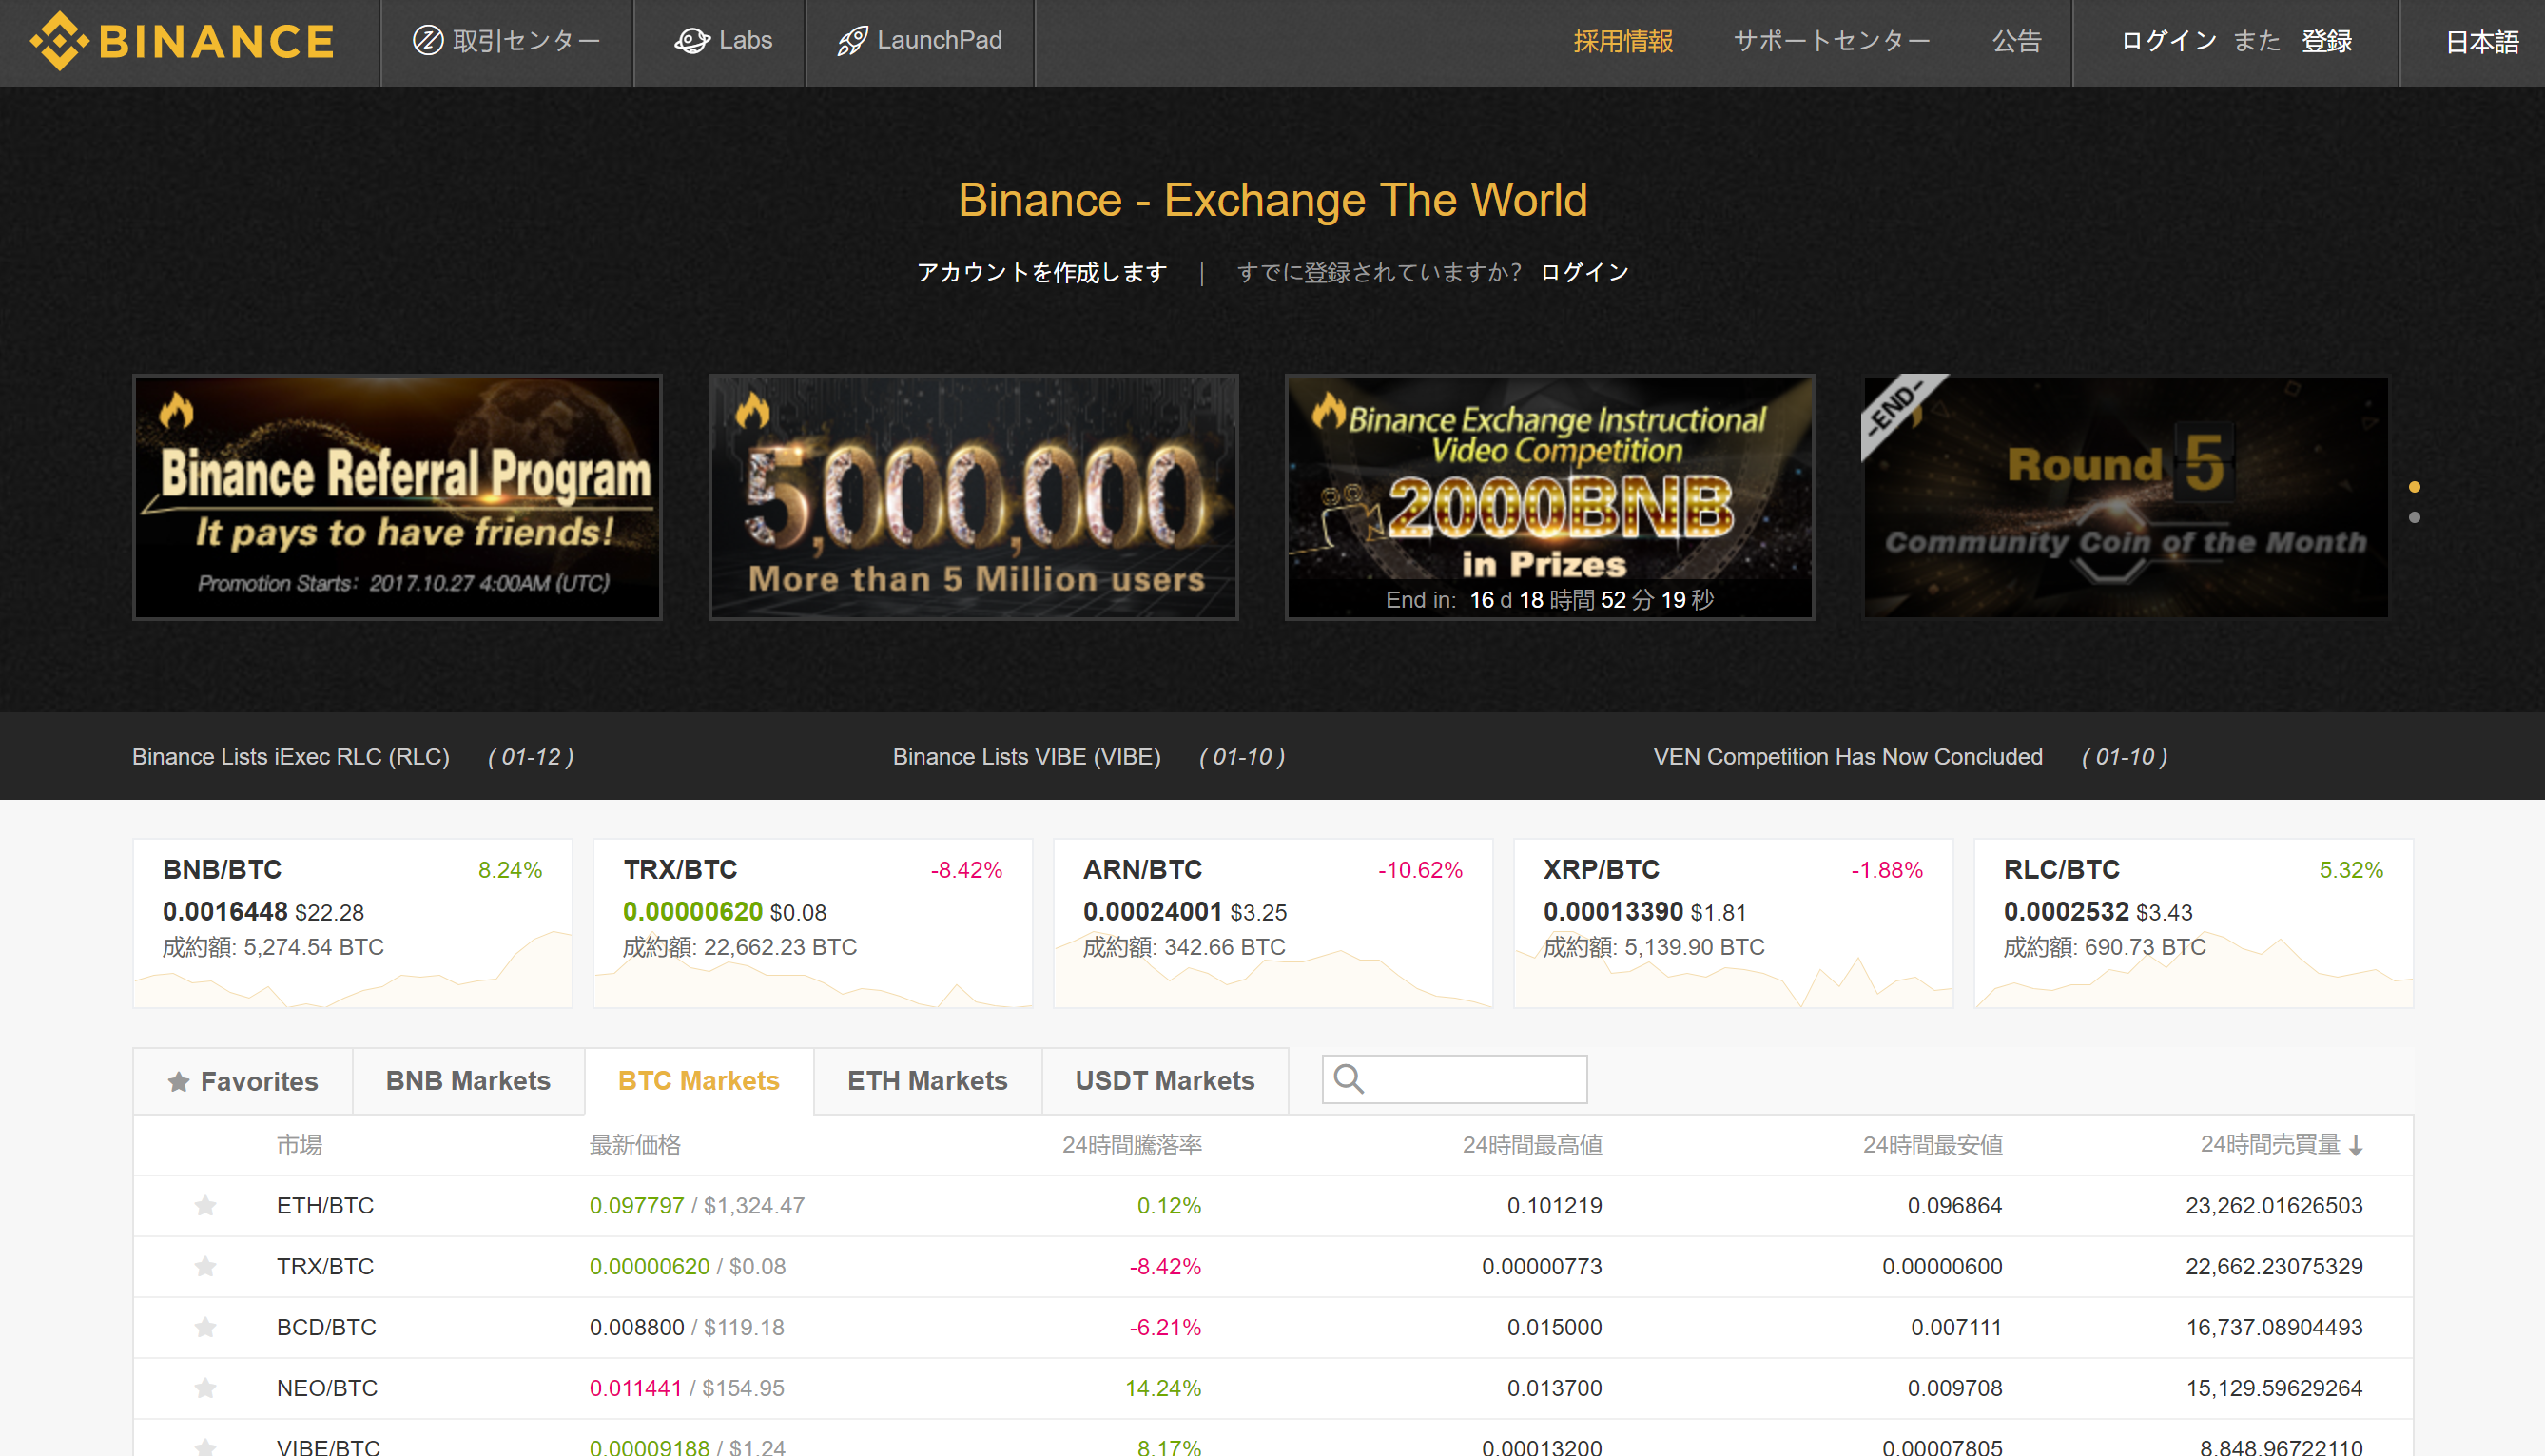Click BCD/BTC volume 16,737.08904493

click(x=2274, y=1328)
